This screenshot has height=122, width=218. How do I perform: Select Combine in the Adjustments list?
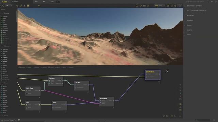click(4, 57)
